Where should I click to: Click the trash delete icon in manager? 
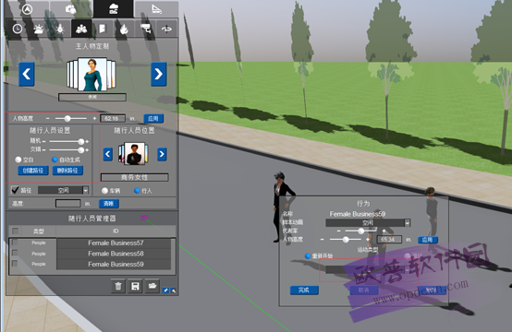[118, 286]
